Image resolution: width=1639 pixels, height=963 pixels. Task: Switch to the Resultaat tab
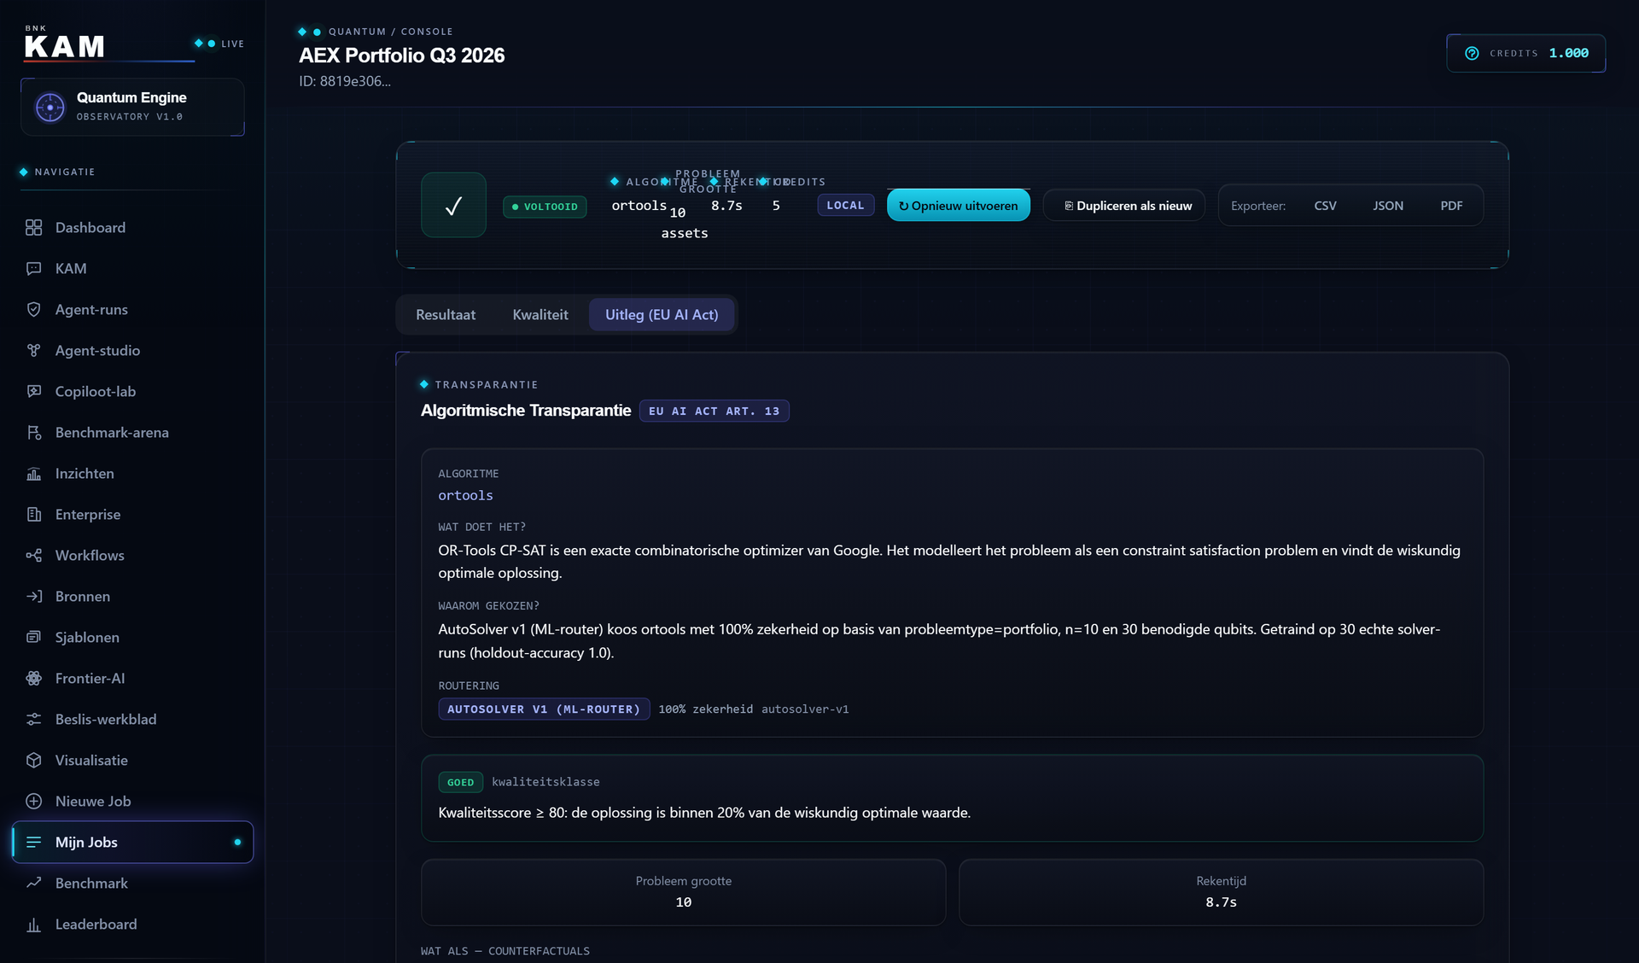pyautogui.click(x=446, y=315)
